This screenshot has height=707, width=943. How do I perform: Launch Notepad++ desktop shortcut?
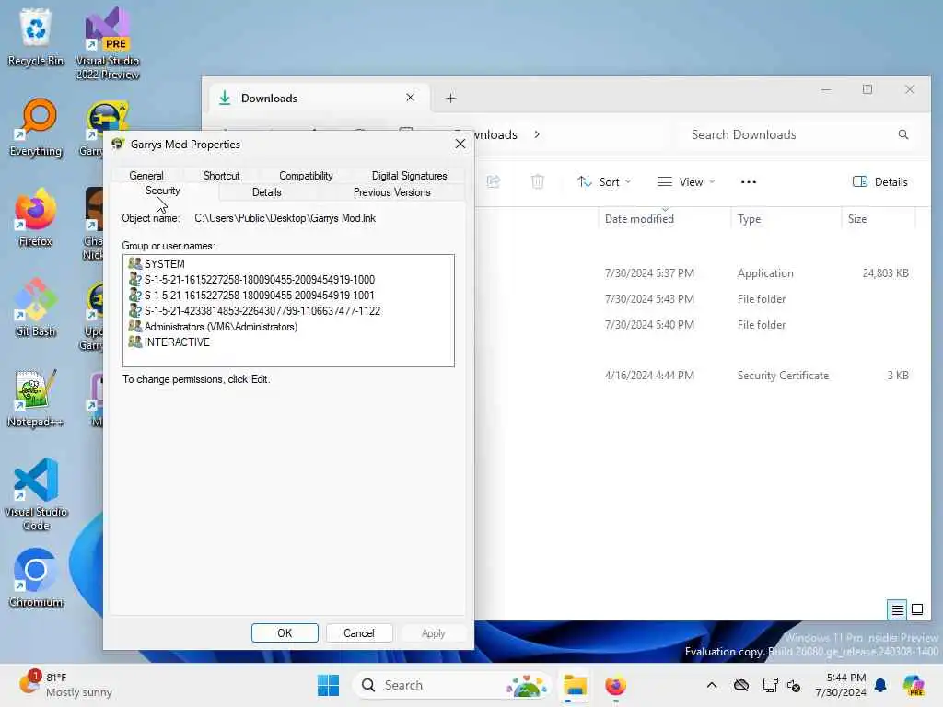(36, 398)
